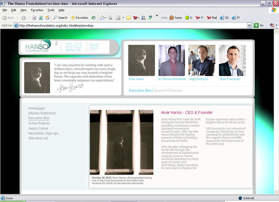Select Hugh McIntyre's photo thumbnail

click(x=202, y=60)
